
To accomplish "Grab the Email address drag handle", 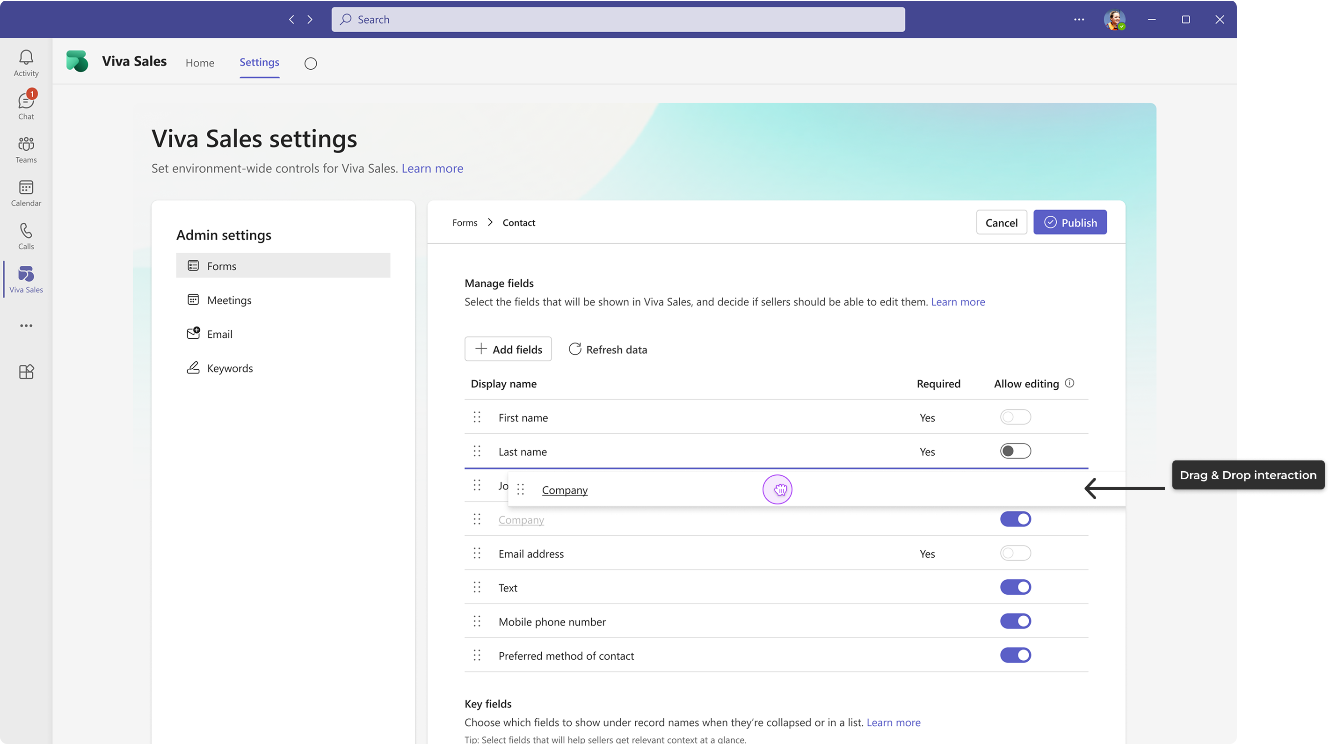I will [x=477, y=554].
